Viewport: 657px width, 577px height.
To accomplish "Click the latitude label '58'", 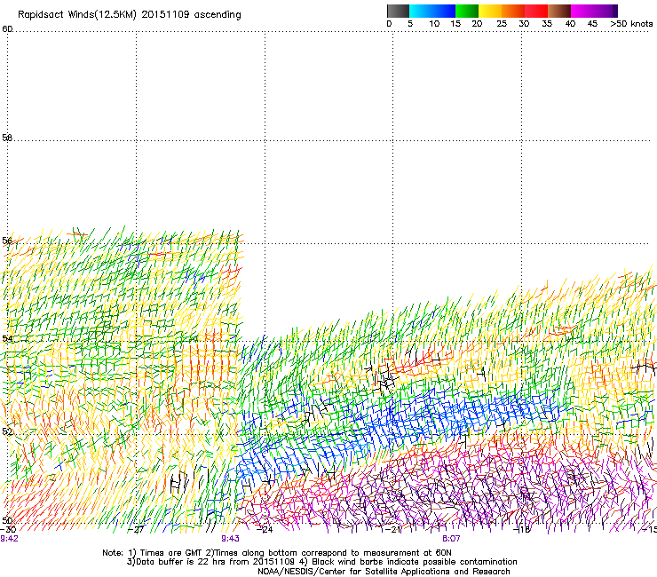I will pyautogui.click(x=7, y=138).
